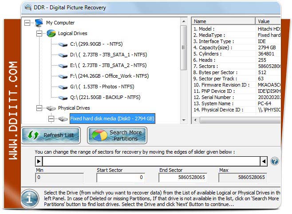Click the G:\ Photos drive icon

click(63, 87)
